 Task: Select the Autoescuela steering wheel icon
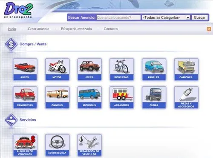[57, 145]
